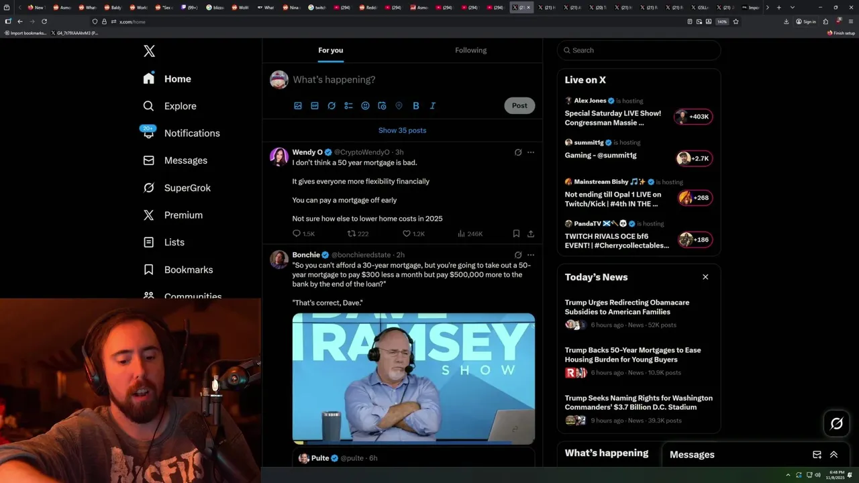View analytics of Wendy O post
This screenshot has width=859, height=483.
pyautogui.click(x=470, y=233)
